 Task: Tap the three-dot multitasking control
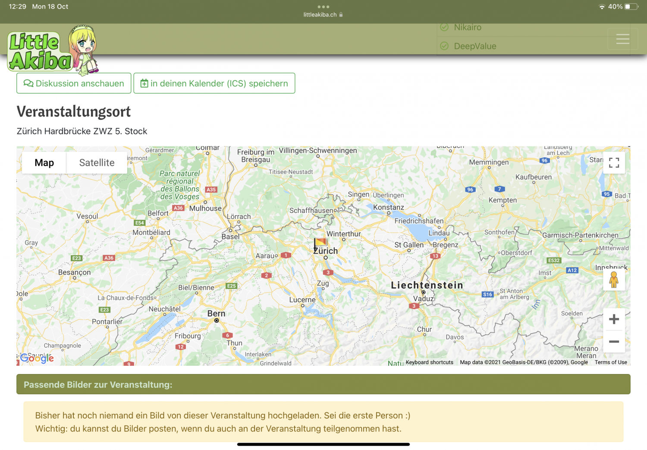pos(323,6)
